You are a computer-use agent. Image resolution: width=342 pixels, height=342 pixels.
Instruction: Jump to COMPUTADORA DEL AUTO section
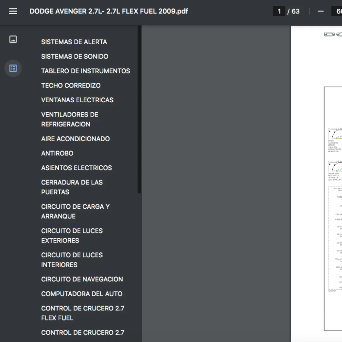(82, 294)
